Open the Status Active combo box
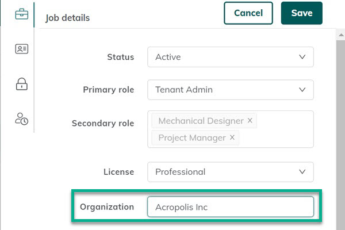This screenshot has height=230, width=345. point(224,57)
